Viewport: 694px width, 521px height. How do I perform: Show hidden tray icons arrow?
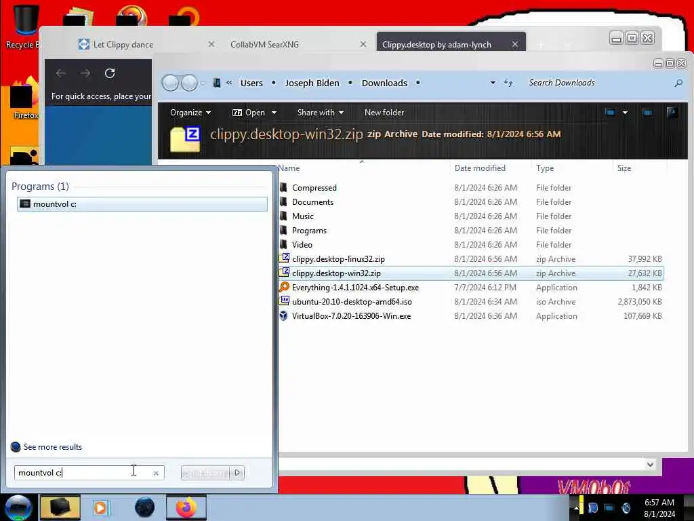click(x=576, y=508)
